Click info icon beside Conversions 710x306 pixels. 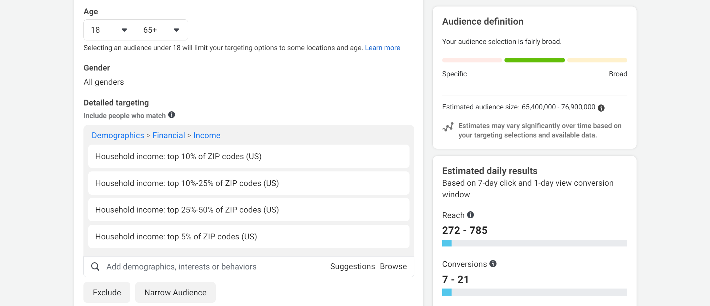pyautogui.click(x=493, y=264)
